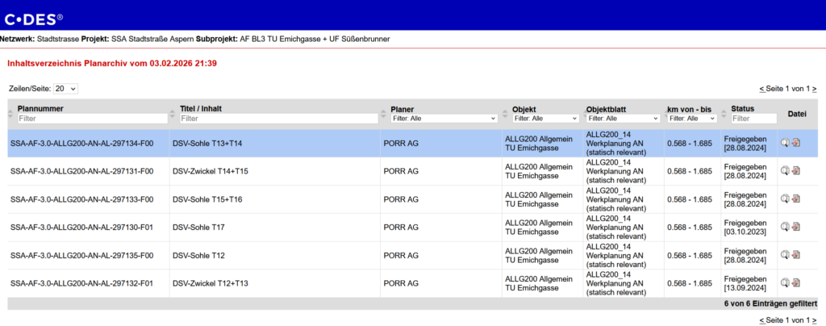The height and width of the screenshot is (326, 826).
Task: Open the km von - bis filter dropdown
Action: pyautogui.click(x=692, y=119)
